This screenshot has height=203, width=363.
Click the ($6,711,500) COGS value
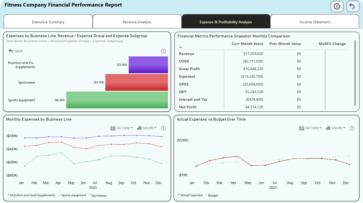(x=252, y=61)
